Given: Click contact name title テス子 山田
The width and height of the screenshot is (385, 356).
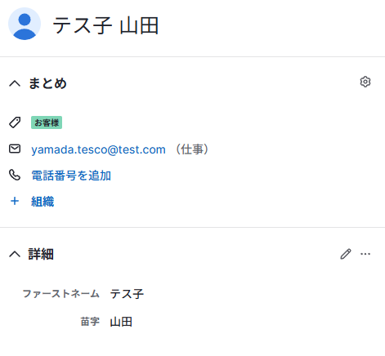Looking at the screenshot, I should (105, 25).
